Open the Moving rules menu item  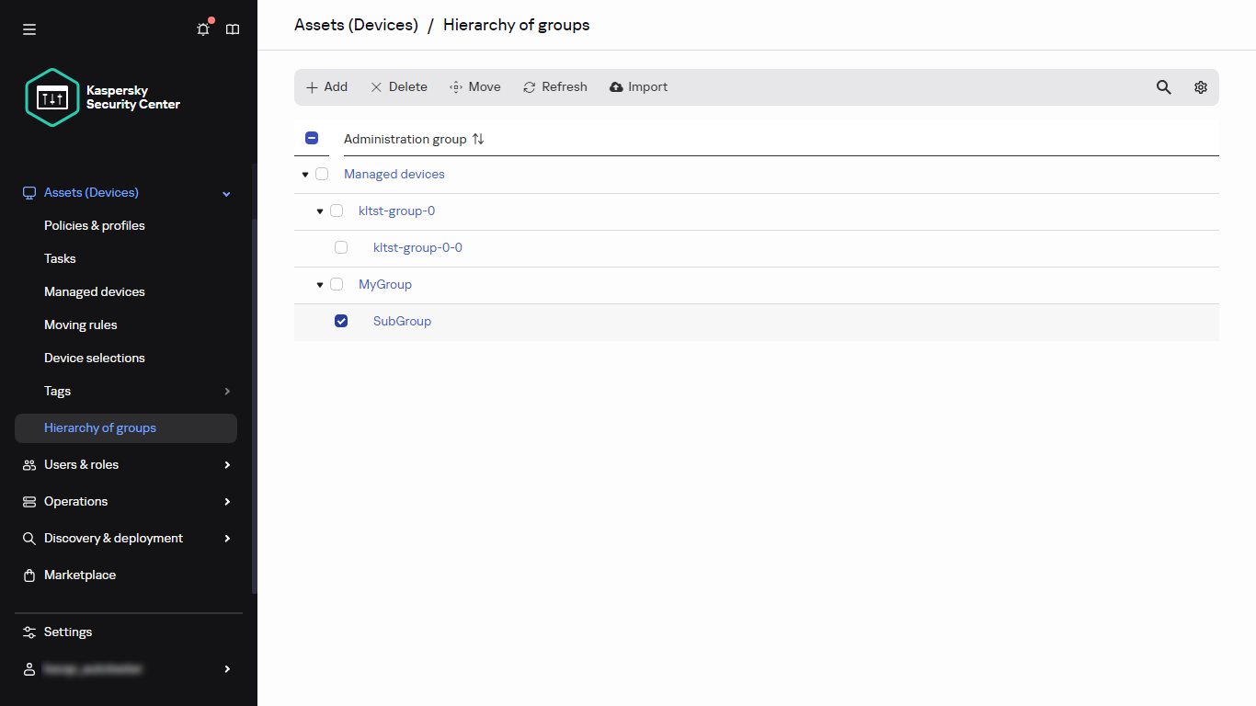(81, 325)
